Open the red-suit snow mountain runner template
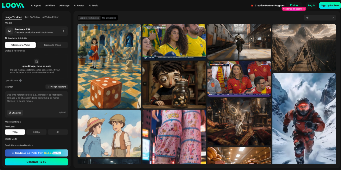The height and width of the screenshot is (170, 341). click(304, 119)
